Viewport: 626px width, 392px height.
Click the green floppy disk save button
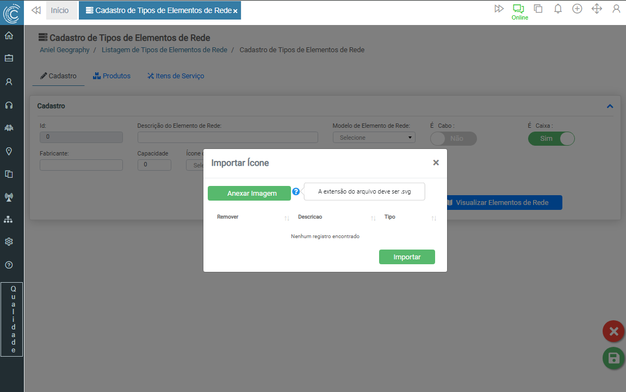click(x=613, y=358)
